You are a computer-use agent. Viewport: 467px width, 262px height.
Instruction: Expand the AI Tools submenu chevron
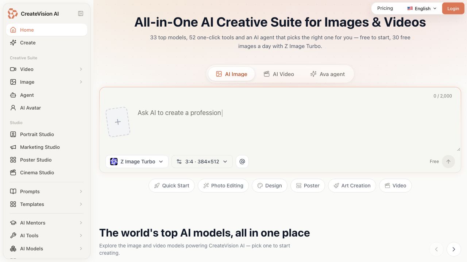coord(81,235)
